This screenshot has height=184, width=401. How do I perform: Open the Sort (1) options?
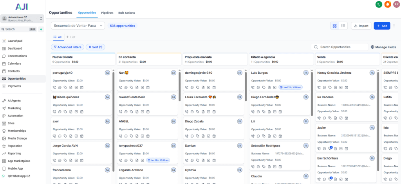pyautogui.click(x=95, y=47)
